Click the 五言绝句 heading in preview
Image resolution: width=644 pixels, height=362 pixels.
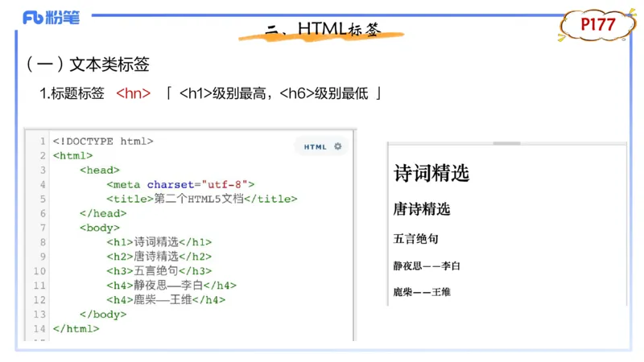[415, 239]
